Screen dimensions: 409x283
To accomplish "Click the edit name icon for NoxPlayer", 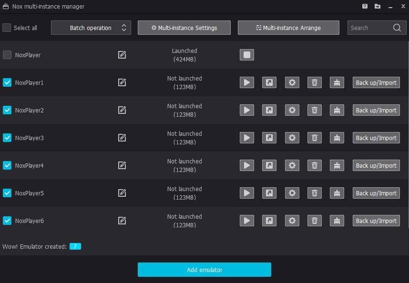I will [x=122, y=55].
